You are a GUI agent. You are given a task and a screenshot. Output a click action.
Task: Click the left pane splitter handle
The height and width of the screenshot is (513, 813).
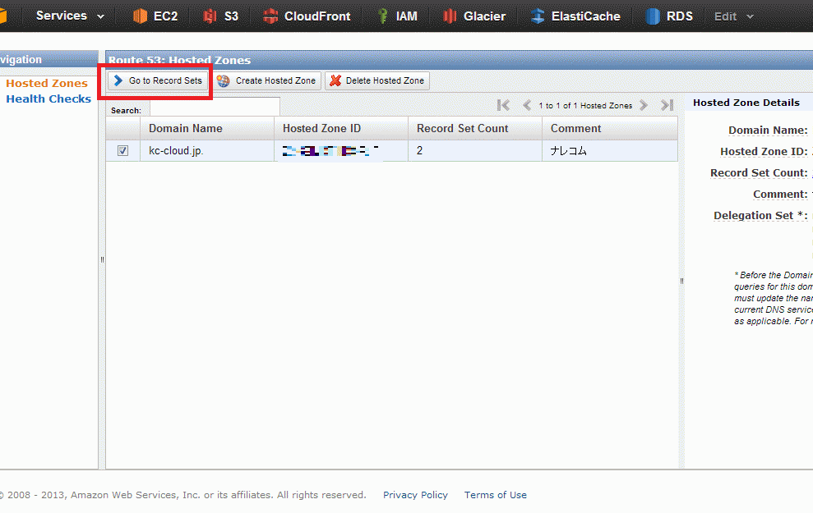pyautogui.click(x=102, y=260)
